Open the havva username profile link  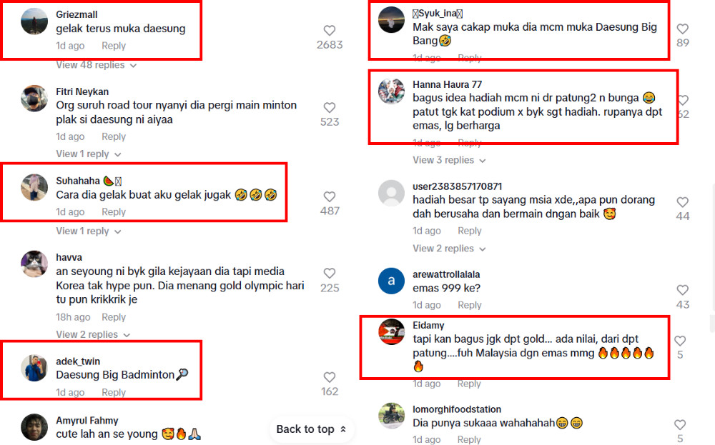(69, 257)
